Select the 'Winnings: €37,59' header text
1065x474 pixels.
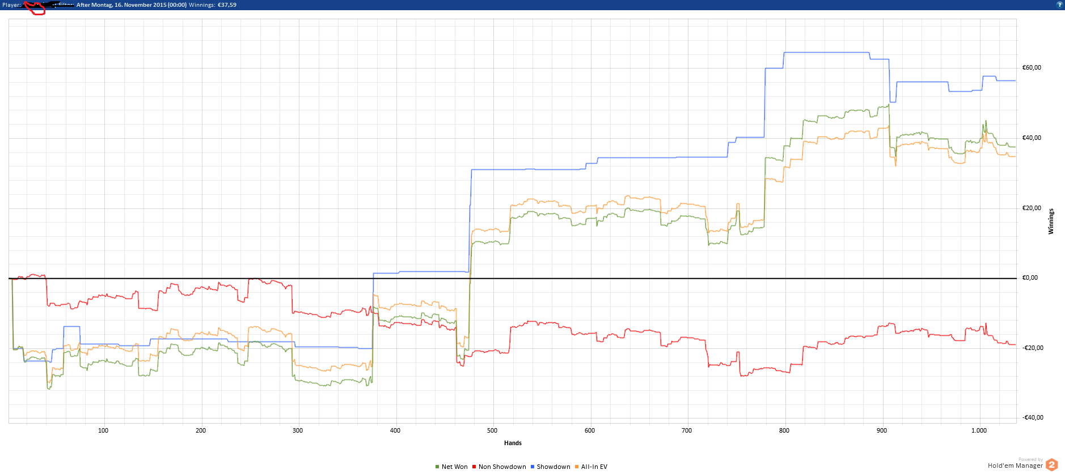tap(213, 5)
